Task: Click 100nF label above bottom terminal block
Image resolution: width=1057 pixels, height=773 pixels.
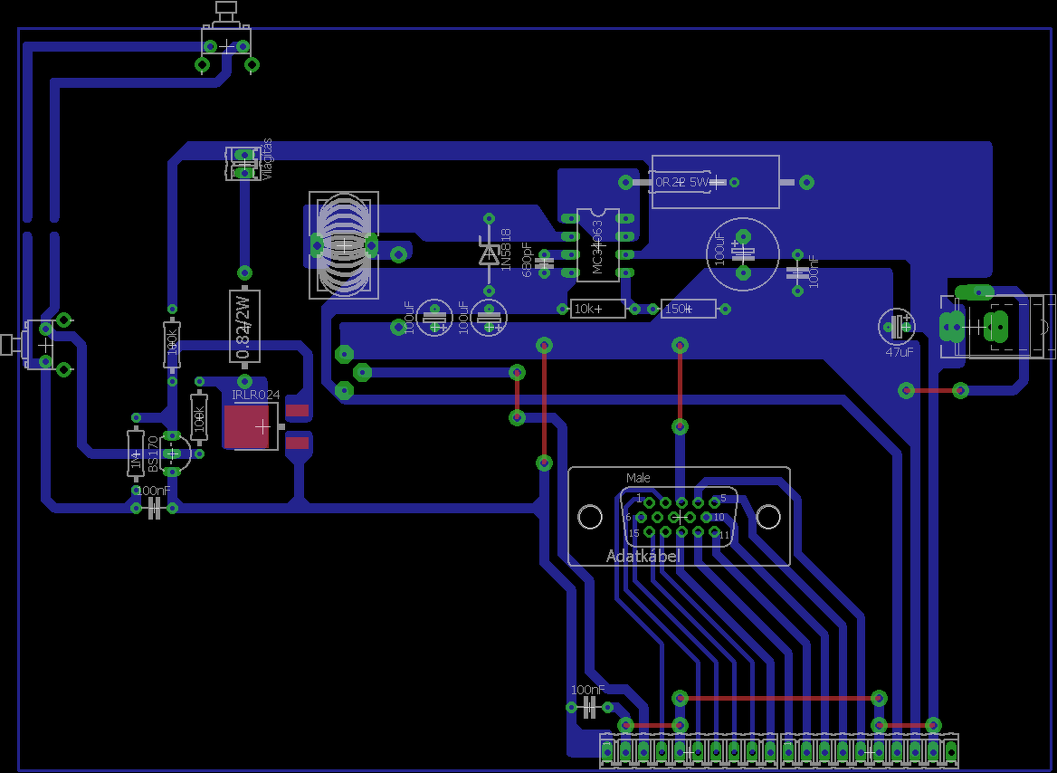Action: pyautogui.click(x=588, y=690)
